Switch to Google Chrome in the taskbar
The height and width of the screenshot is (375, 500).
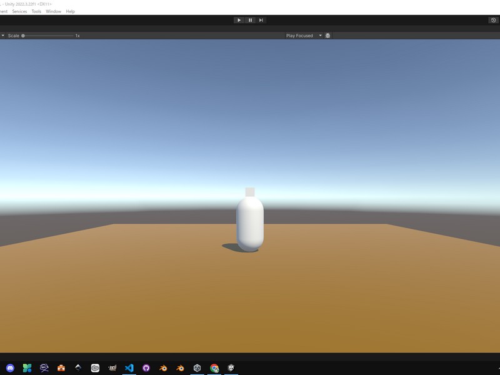click(x=214, y=368)
